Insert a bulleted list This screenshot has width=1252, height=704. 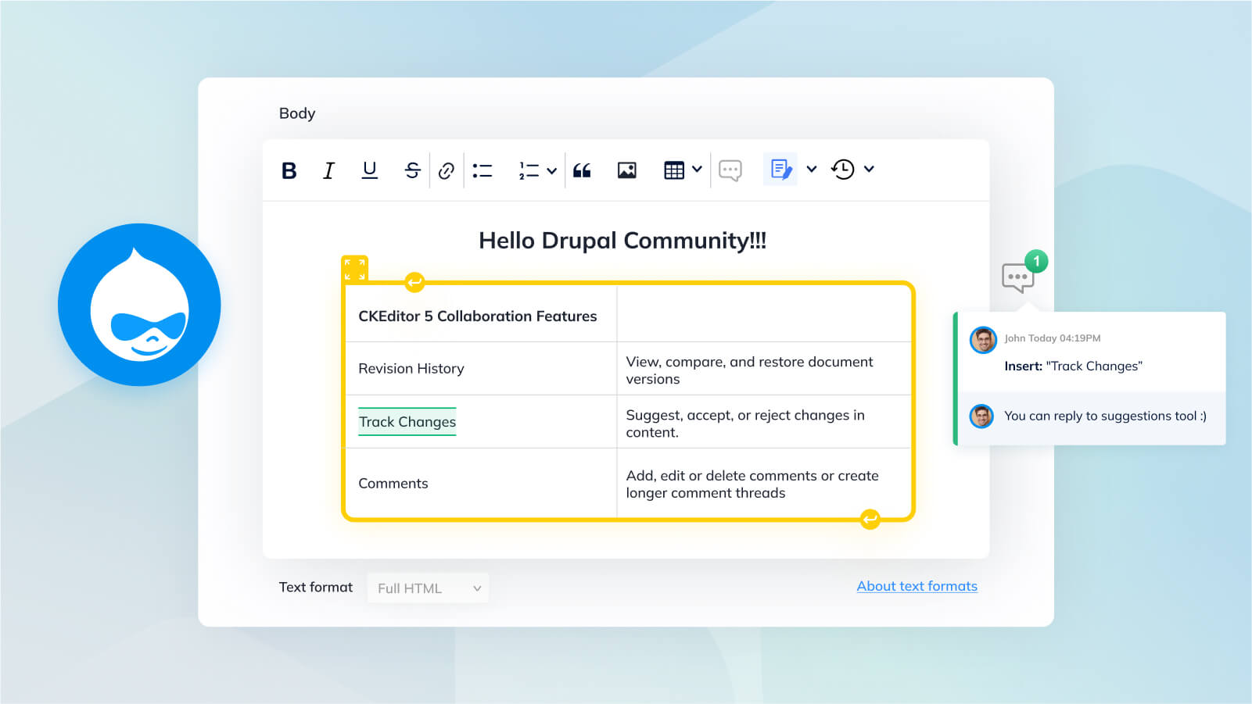[483, 170]
